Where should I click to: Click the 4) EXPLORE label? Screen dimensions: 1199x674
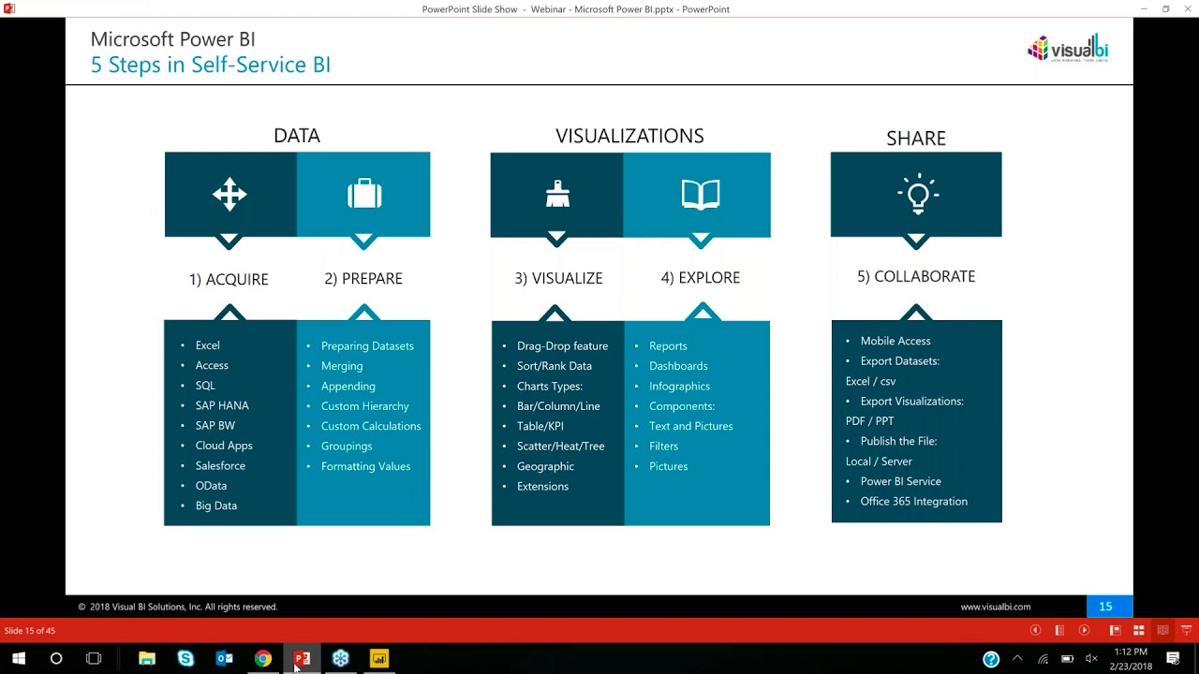click(x=701, y=277)
